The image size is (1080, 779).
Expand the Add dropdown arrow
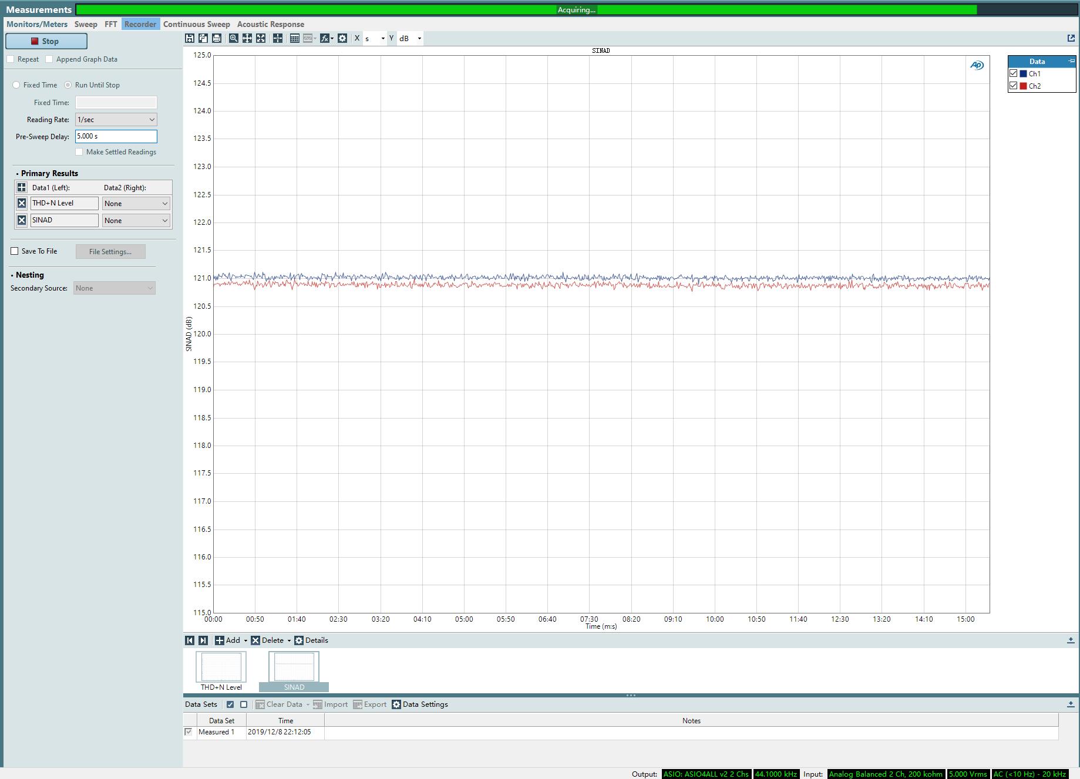coord(245,640)
